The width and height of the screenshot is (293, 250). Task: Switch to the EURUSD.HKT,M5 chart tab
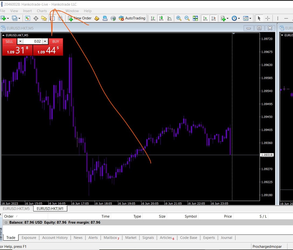(16, 209)
